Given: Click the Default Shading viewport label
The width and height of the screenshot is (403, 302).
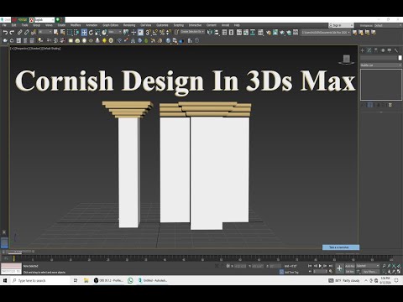Looking at the screenshot, I should (x=51, y=49).
